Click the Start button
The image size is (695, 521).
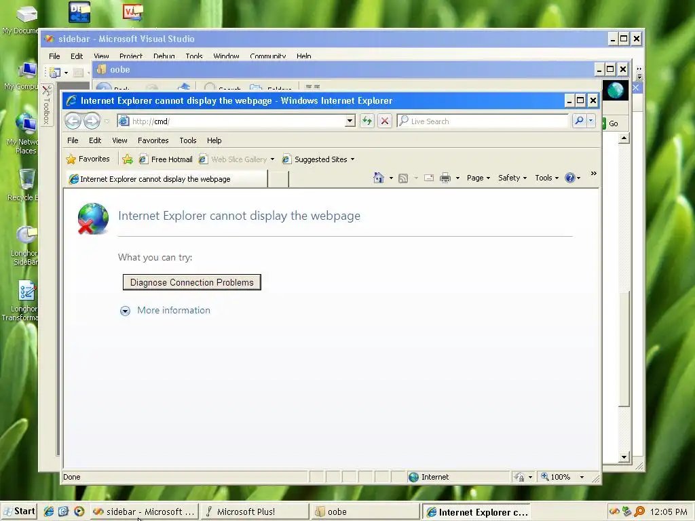(x=18, y=512)
